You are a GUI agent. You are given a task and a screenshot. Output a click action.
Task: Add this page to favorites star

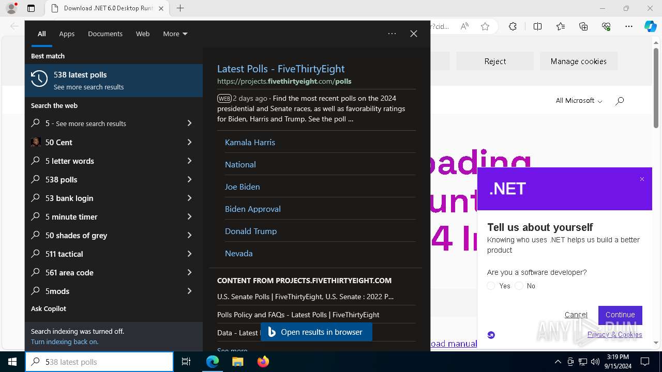485,26
